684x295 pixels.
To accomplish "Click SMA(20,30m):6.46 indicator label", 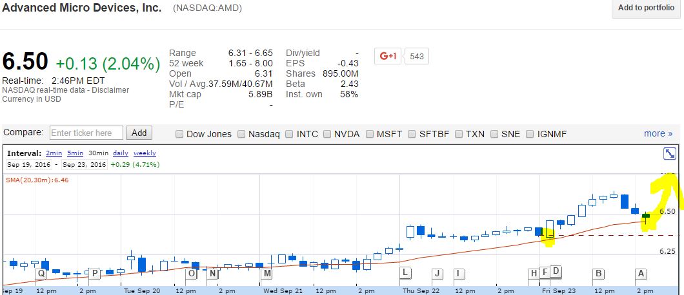I will 37,180.
